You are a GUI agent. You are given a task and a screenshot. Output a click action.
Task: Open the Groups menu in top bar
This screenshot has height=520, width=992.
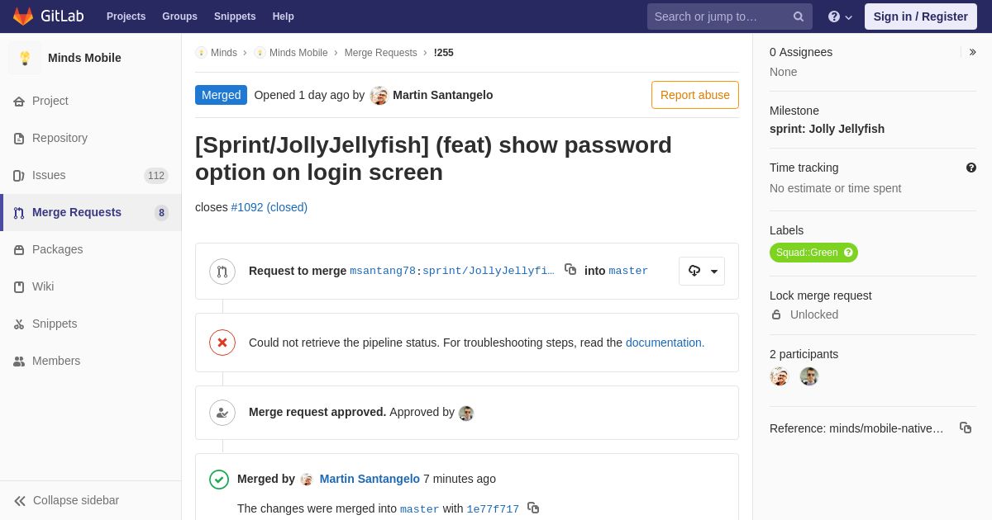179,17
